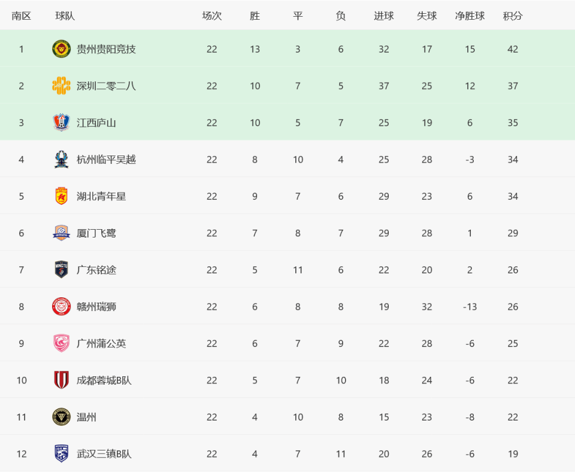Click the 广东铭途 dark shield logo

[x=61, y=270]
